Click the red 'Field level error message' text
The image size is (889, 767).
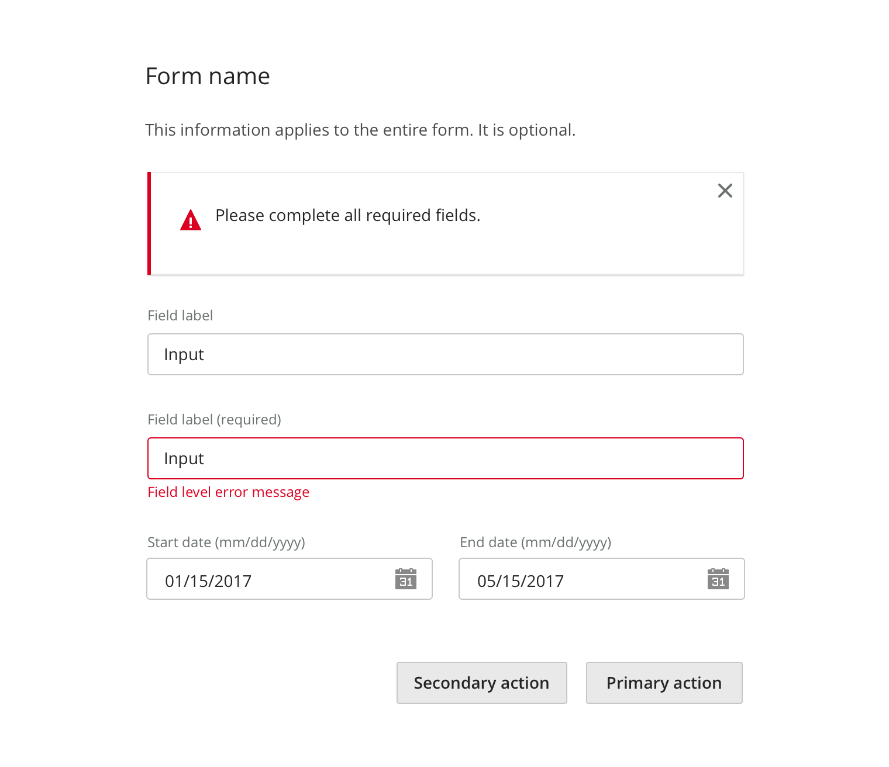pyautogui.click(x=228, y=492)
